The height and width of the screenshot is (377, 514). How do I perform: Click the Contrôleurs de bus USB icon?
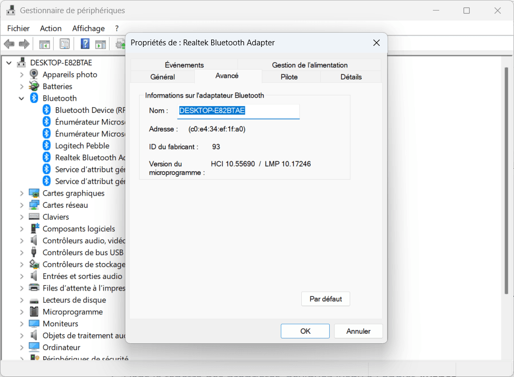[x=34, y=252]
